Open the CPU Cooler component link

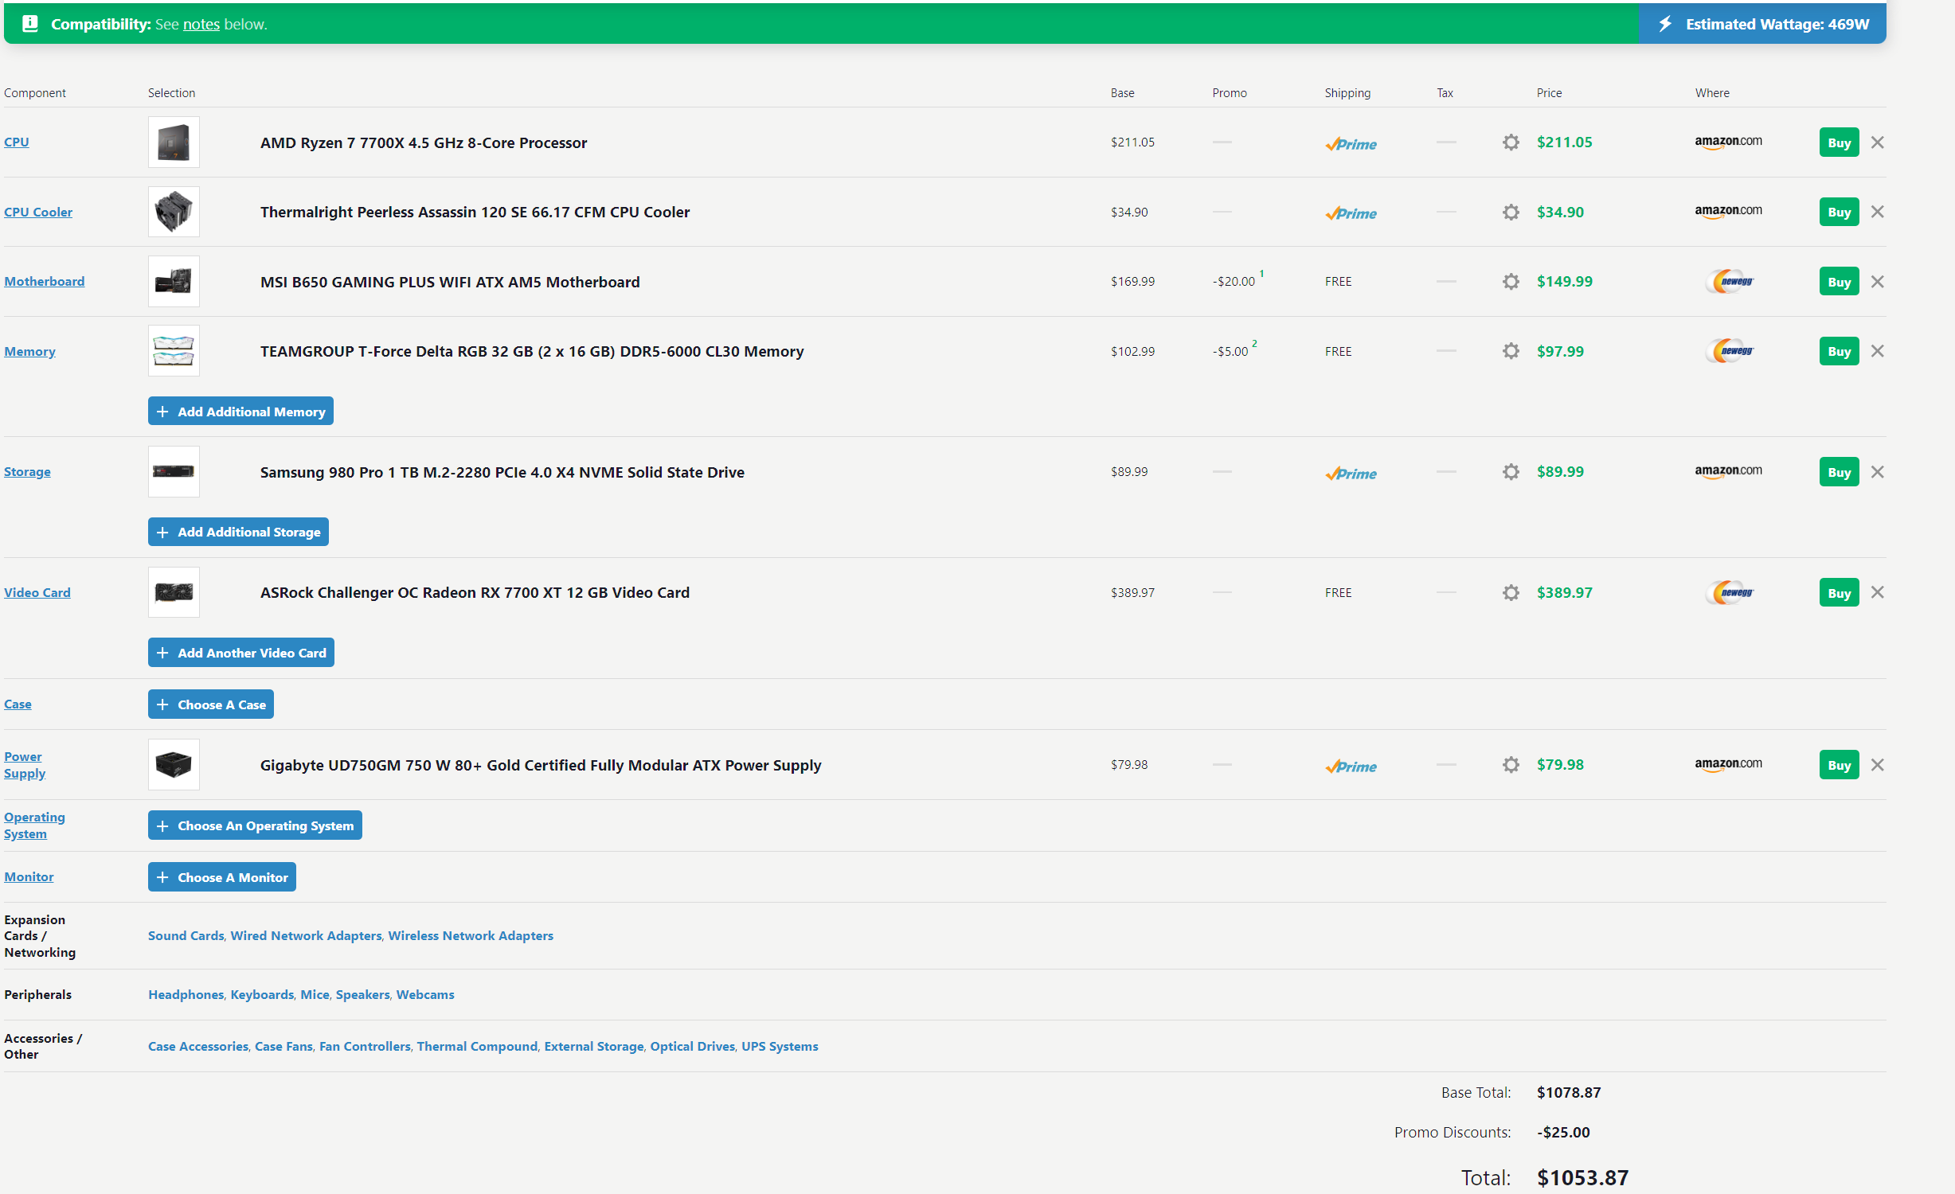(x=38, y=212)
